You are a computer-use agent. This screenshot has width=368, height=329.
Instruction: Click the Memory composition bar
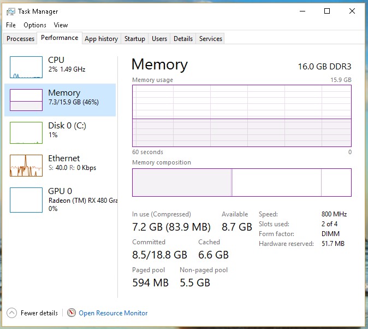(241, 183)
